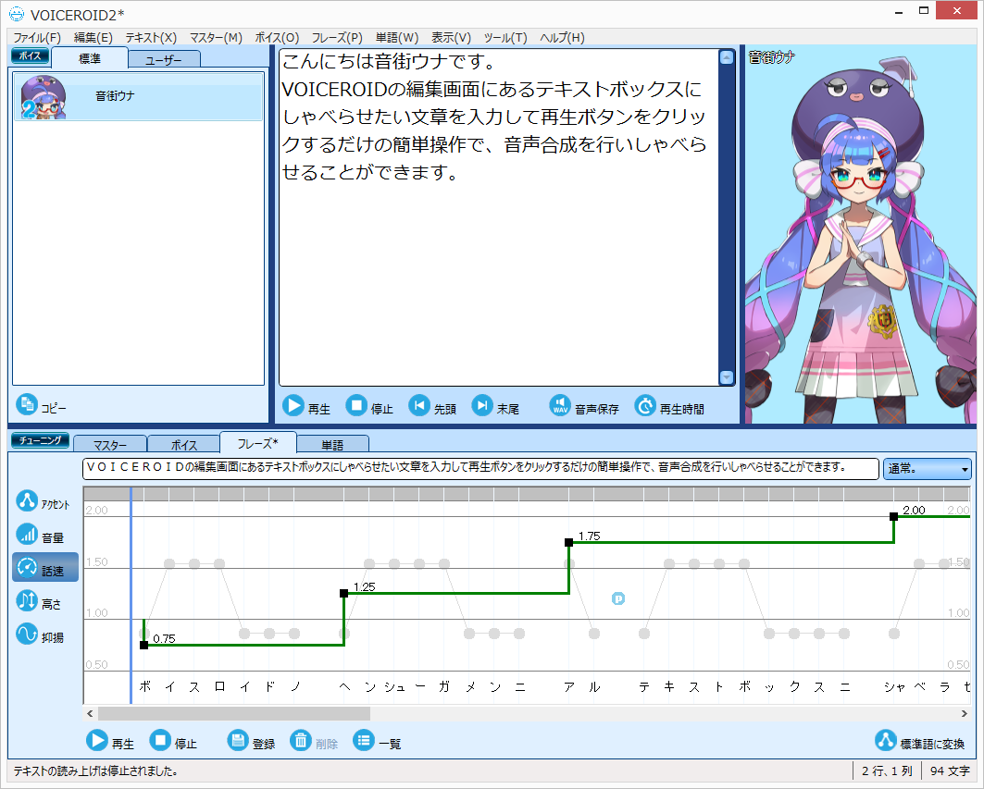Image resolution: width=984 pixels, height=789 pixels.
Task: Open the ボイス(O) menu
Action: click(277, 38)
